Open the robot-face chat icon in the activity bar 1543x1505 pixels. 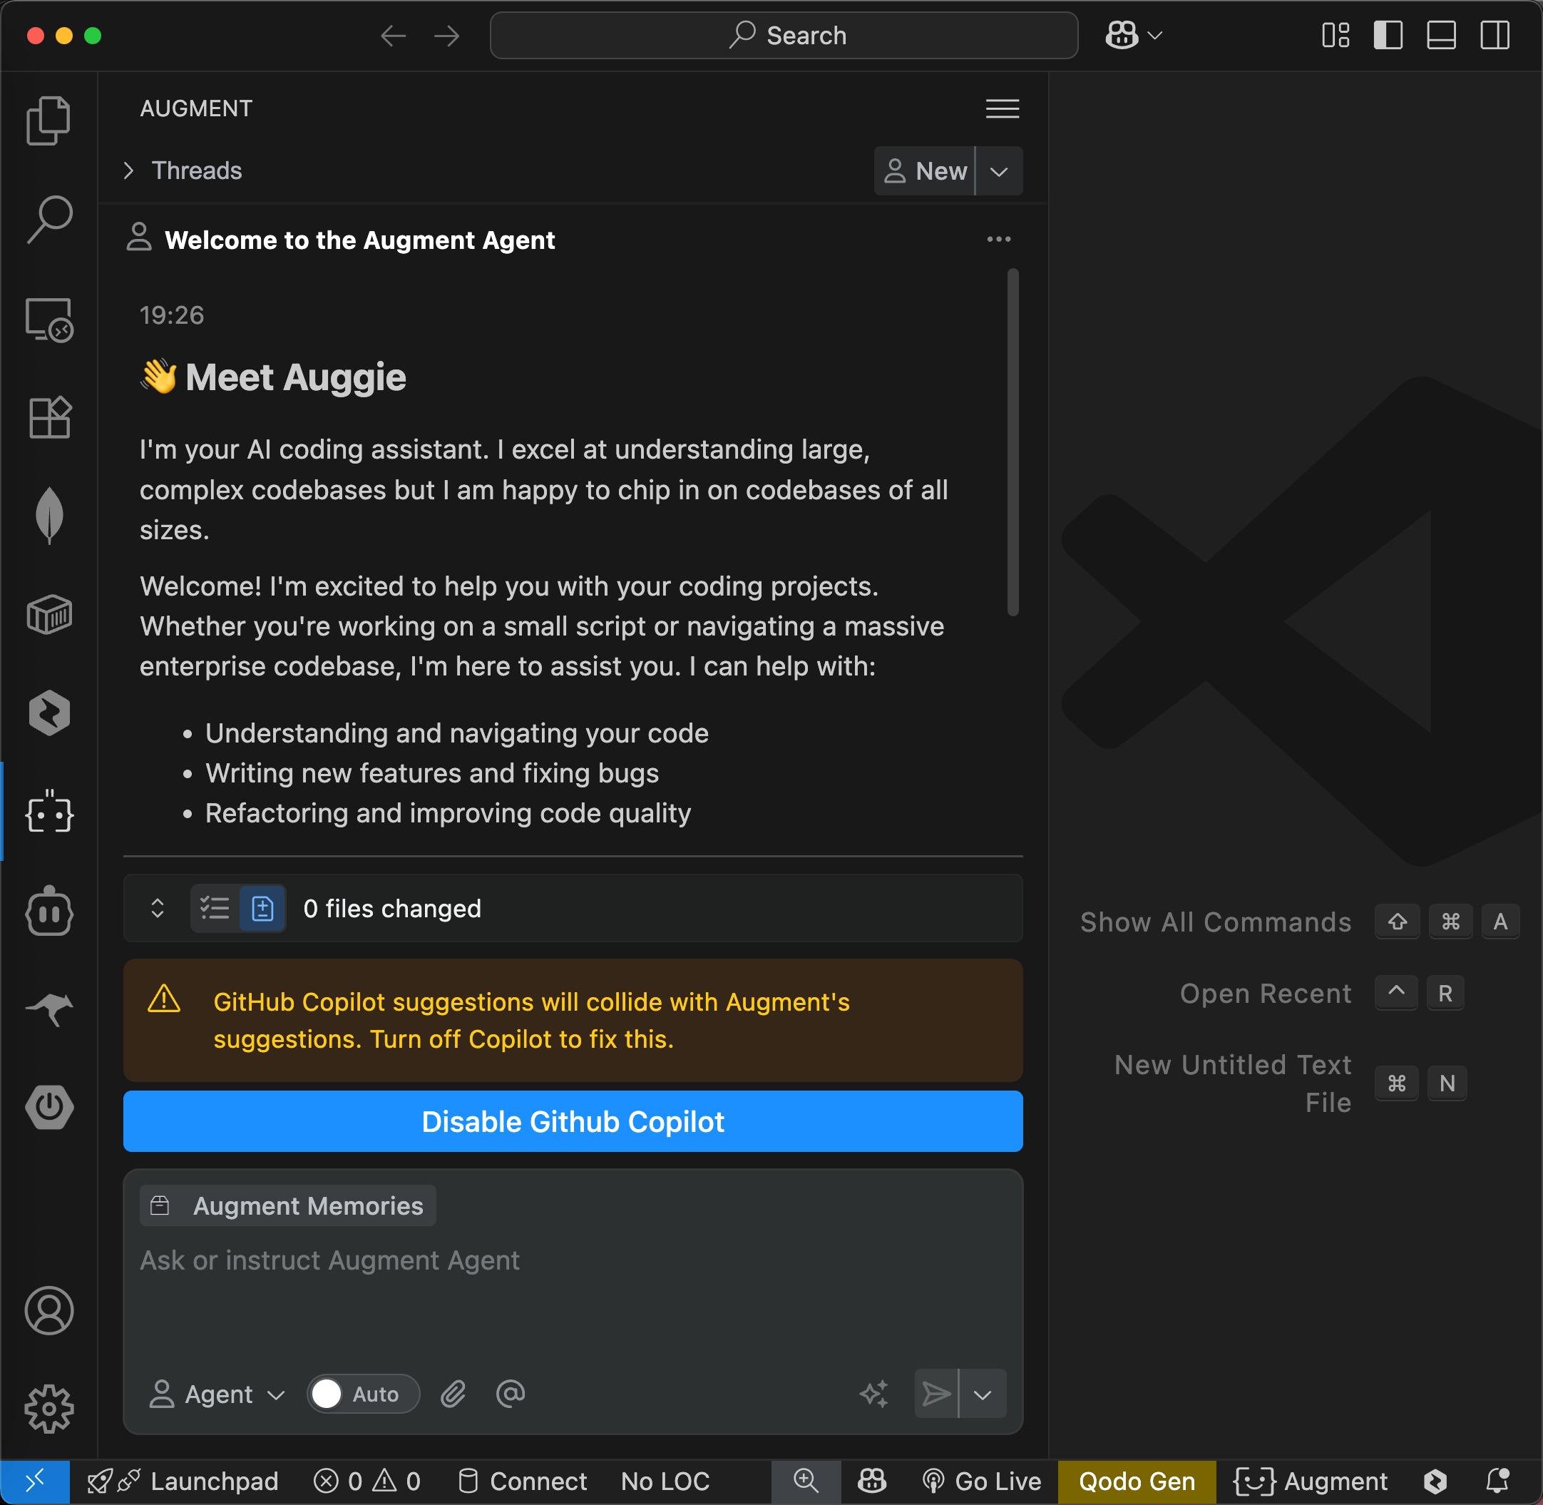point(49,911)
